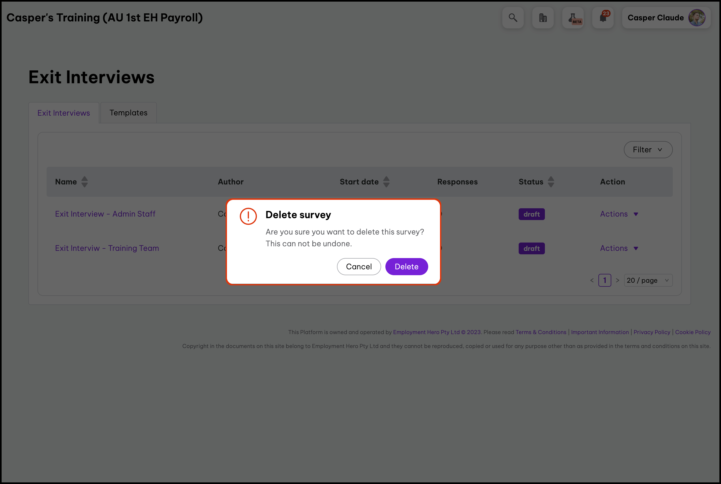Confirm with the purple Delete button

click(406, 266)
